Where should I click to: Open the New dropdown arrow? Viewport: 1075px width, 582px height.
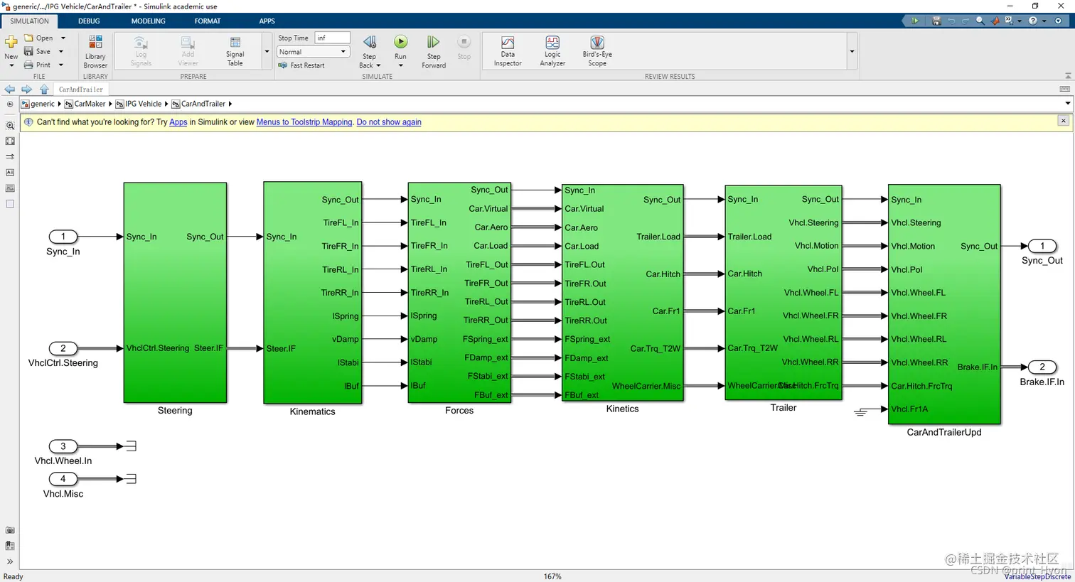tap(11, 65)
